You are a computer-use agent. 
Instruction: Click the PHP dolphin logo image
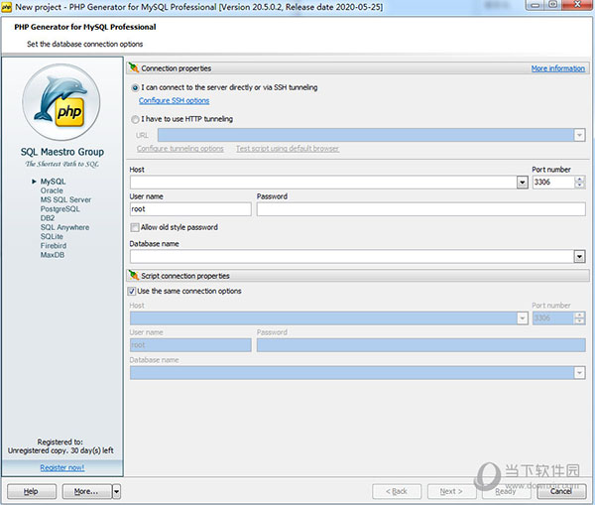pyautogui.click(x=61, y=102)
